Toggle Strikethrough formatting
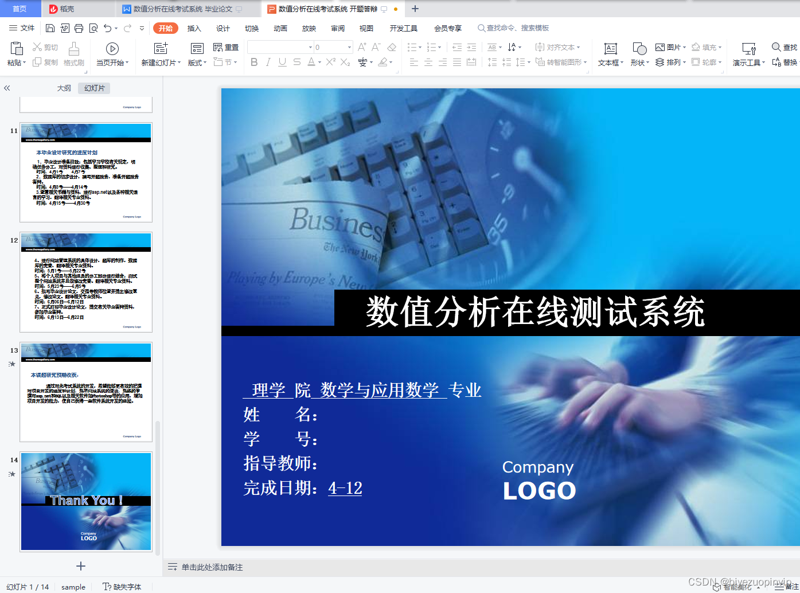The height and width of the screenshot is (593, 800). click(296, 62)
